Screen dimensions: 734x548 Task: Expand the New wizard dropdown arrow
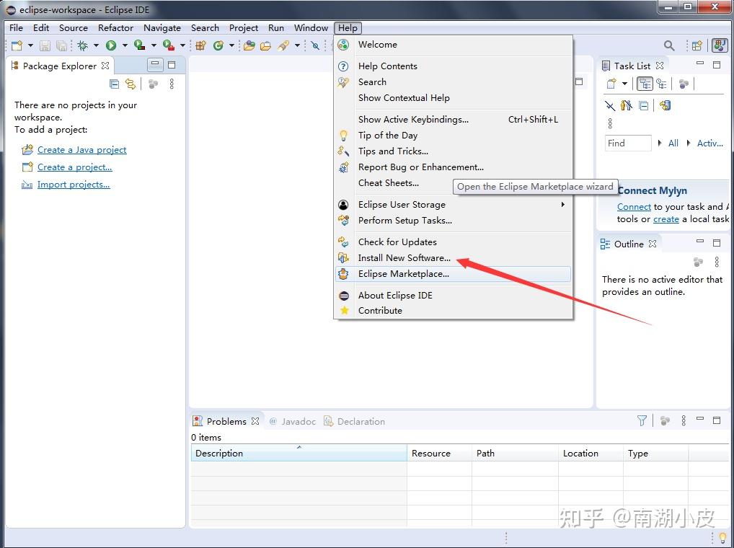(x=30, y=45)
